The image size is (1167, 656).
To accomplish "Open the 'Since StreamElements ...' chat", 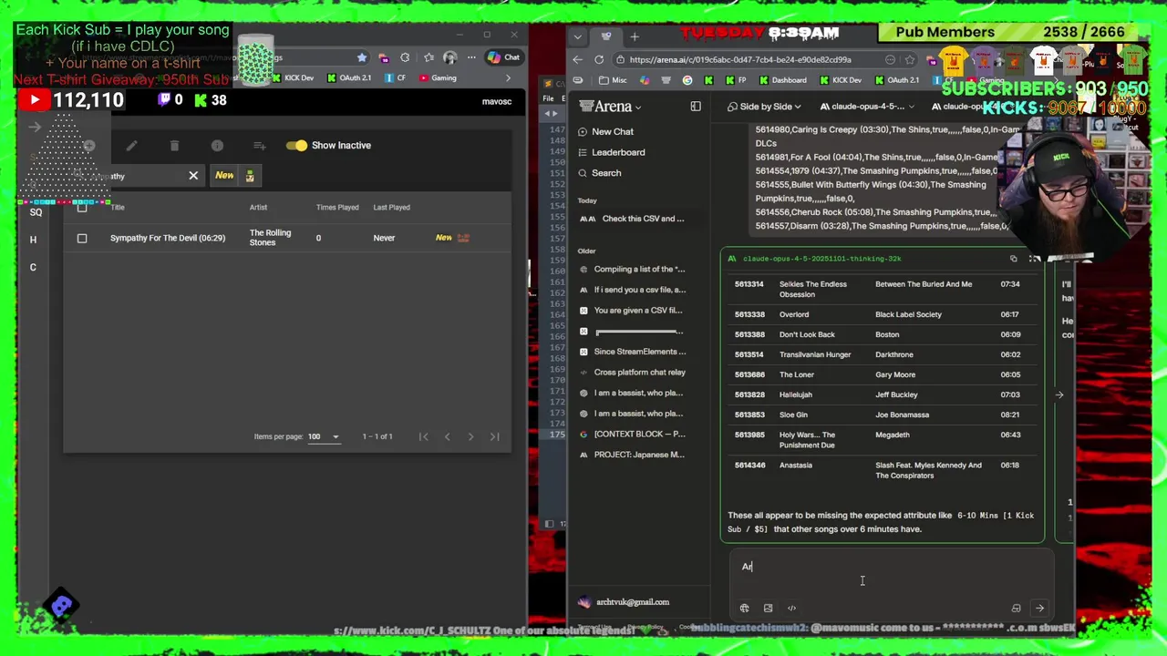I will click(633, 352).
